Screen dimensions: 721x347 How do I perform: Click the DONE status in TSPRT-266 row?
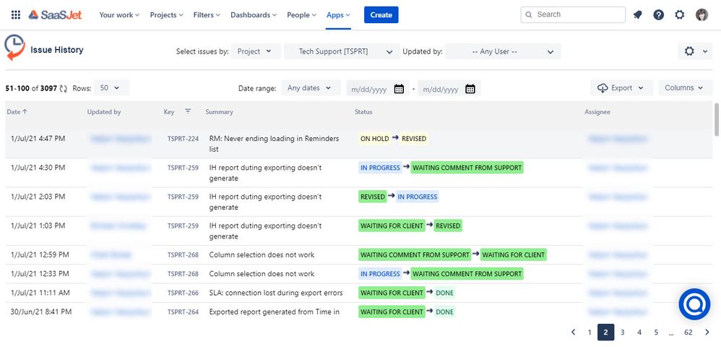click(444, 293)
